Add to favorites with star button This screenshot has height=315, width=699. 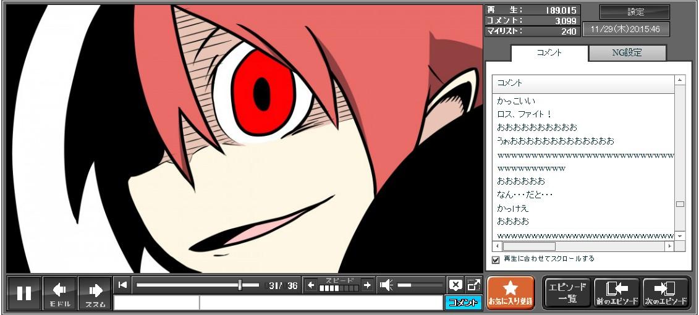click(510, 293)
